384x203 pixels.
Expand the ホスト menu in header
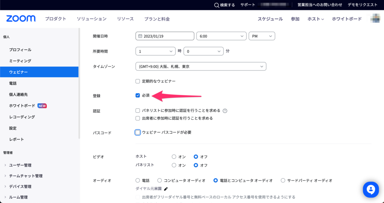(316, 19)
